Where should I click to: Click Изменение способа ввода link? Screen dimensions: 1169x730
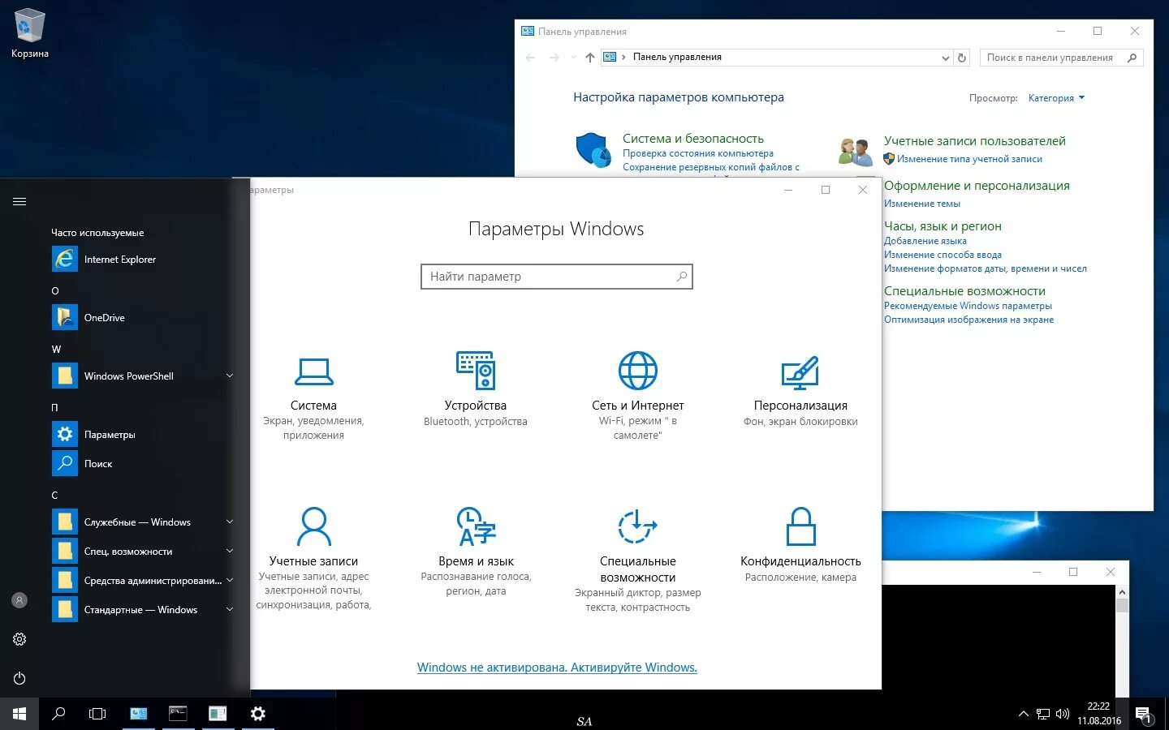click(943, 255)
